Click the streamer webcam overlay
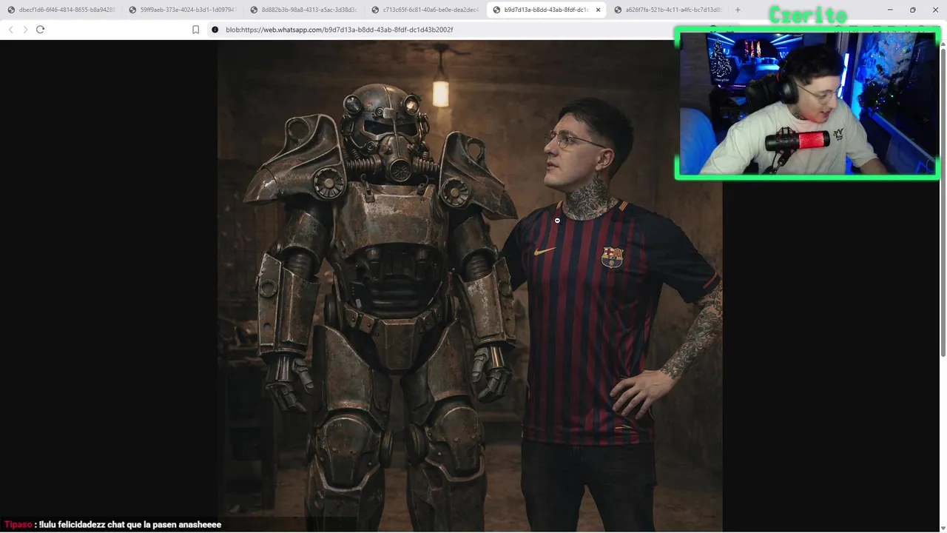The width and height of the screenshot is (947, 533). [x=807, y=103]
